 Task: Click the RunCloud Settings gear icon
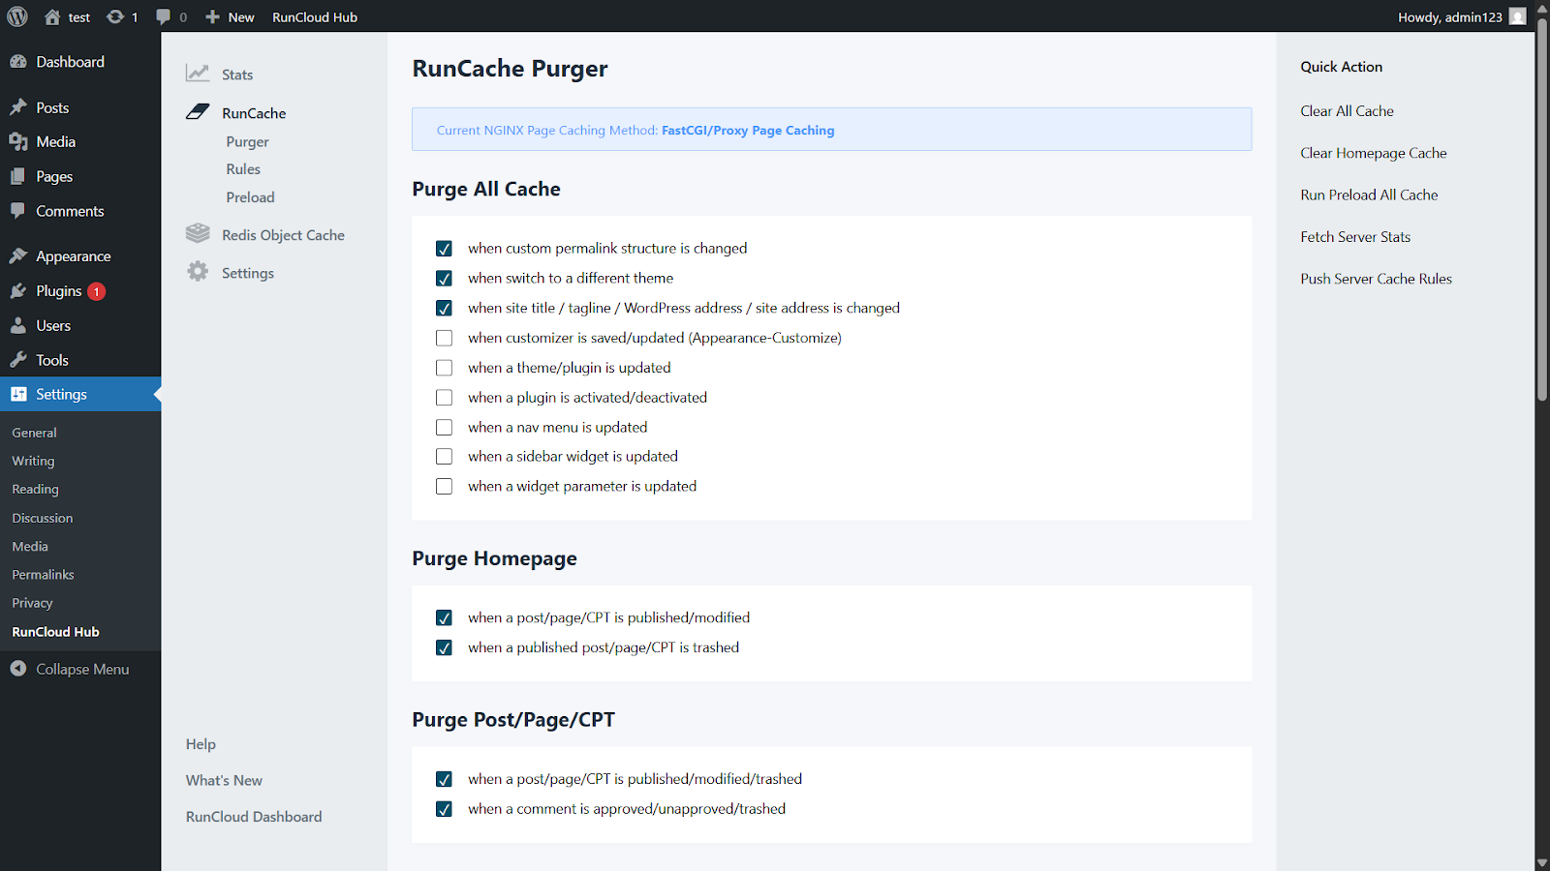point(198,272)
